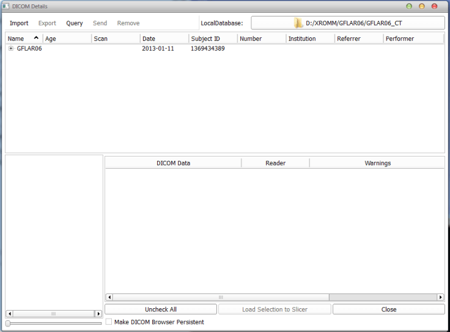Image resolution: width=450 pixels, height=332 pixels.
Task: Click the Import toolbar button
Action: pyautogui.click(x=19, y=23)
